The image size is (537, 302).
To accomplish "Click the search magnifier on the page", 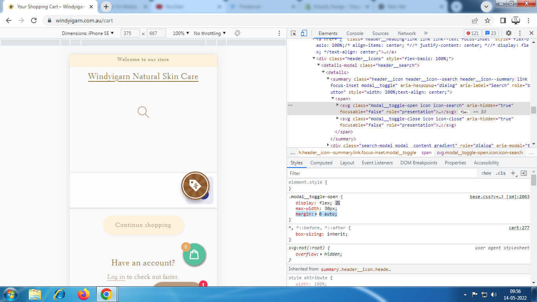I will (x=143, y=112).
